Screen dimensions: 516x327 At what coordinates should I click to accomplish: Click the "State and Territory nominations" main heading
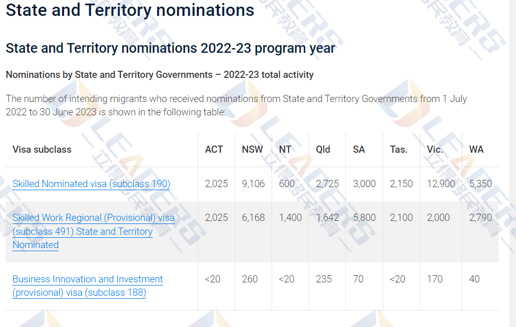130,10
